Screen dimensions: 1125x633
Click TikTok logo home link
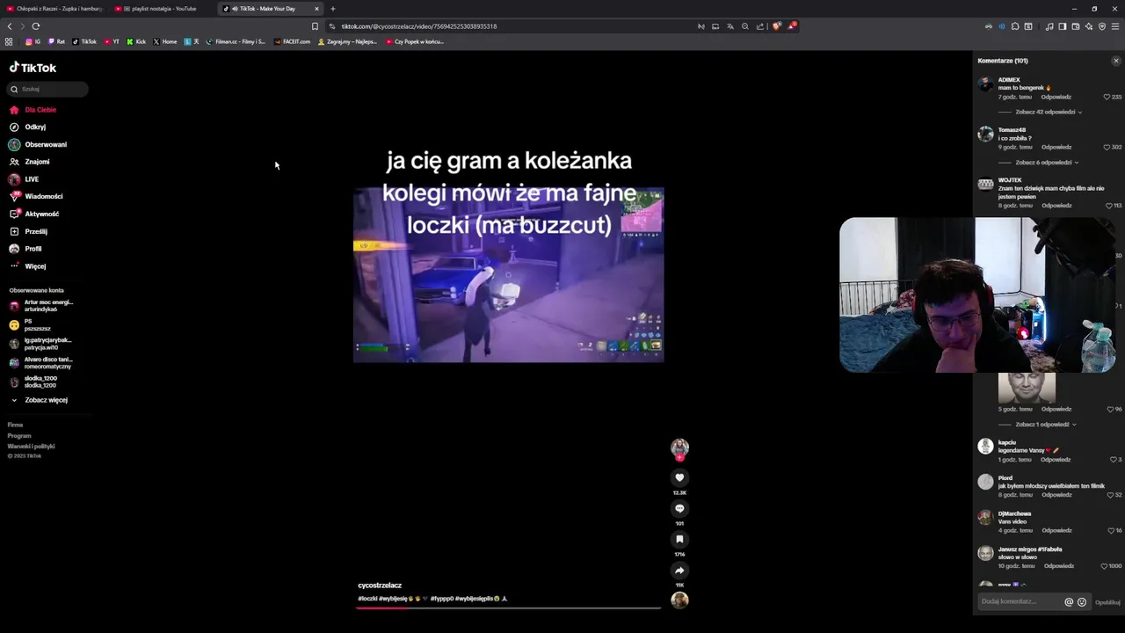click(x=33, y=68)
